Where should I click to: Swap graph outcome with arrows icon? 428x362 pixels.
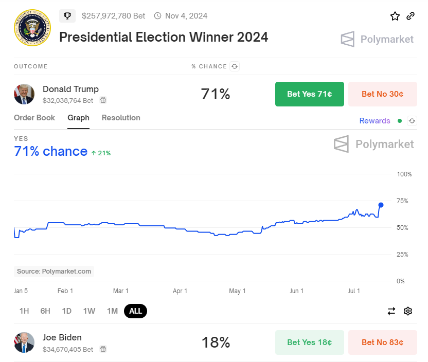[391, 311]
